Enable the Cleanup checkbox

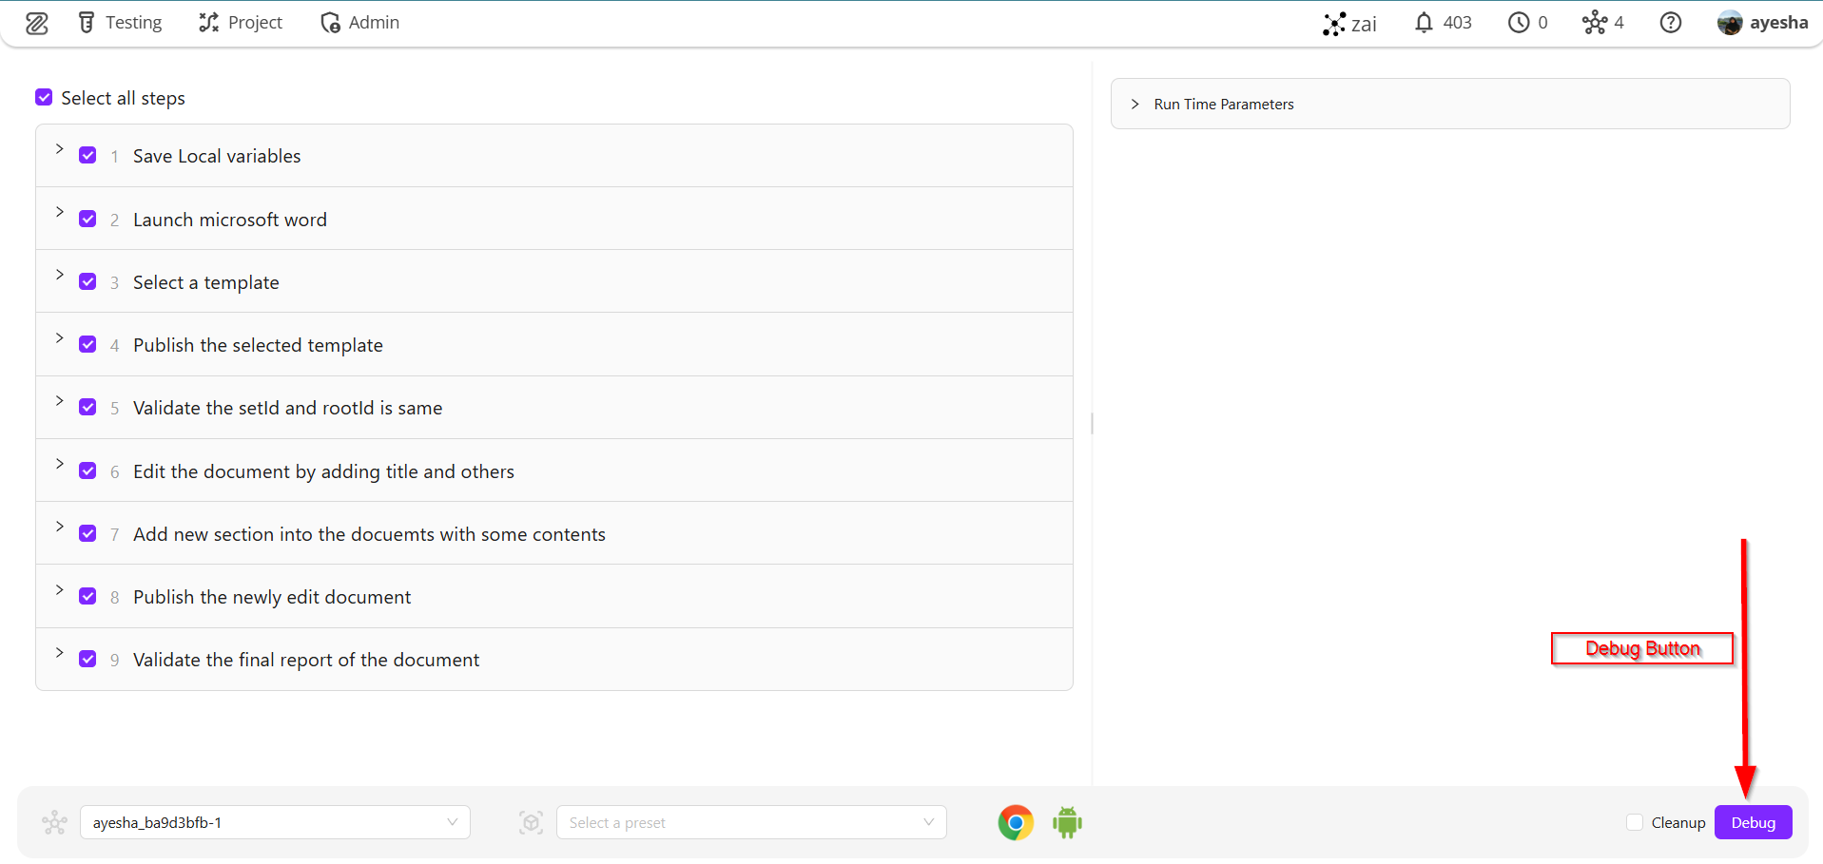(x=1635, y=822)
